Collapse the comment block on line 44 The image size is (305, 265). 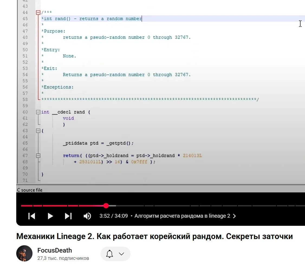click(x=38, y=13)
